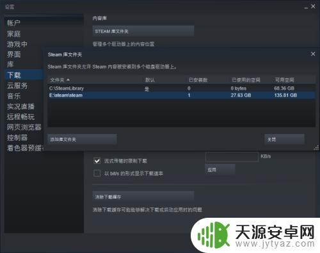Click the 关闭 button in library dialog
This screenshot has width=320, height=253.
click(x=284, y=140)
